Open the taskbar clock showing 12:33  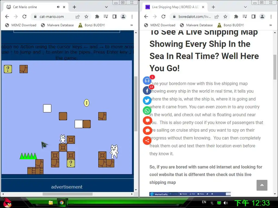point(252,203)
